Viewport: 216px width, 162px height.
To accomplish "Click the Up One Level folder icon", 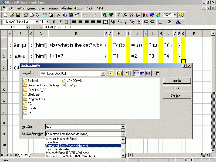I will pyautogui.click(x=111, y=73).
